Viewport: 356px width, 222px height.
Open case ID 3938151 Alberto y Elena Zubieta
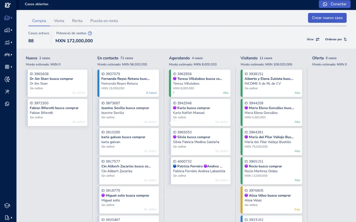pos(272,83)
